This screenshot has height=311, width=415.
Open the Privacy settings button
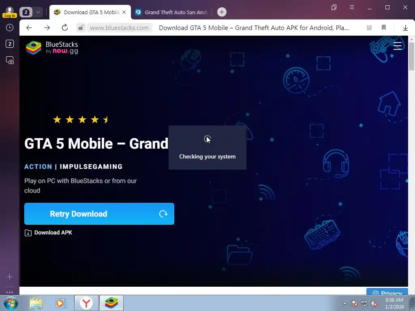tap(387, 292)
